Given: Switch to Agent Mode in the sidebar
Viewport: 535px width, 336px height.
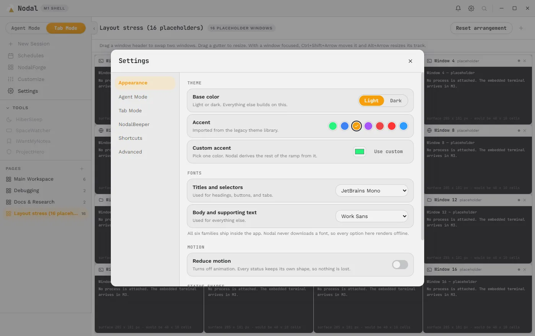Looking at the screenshot, I should (26, 28).
